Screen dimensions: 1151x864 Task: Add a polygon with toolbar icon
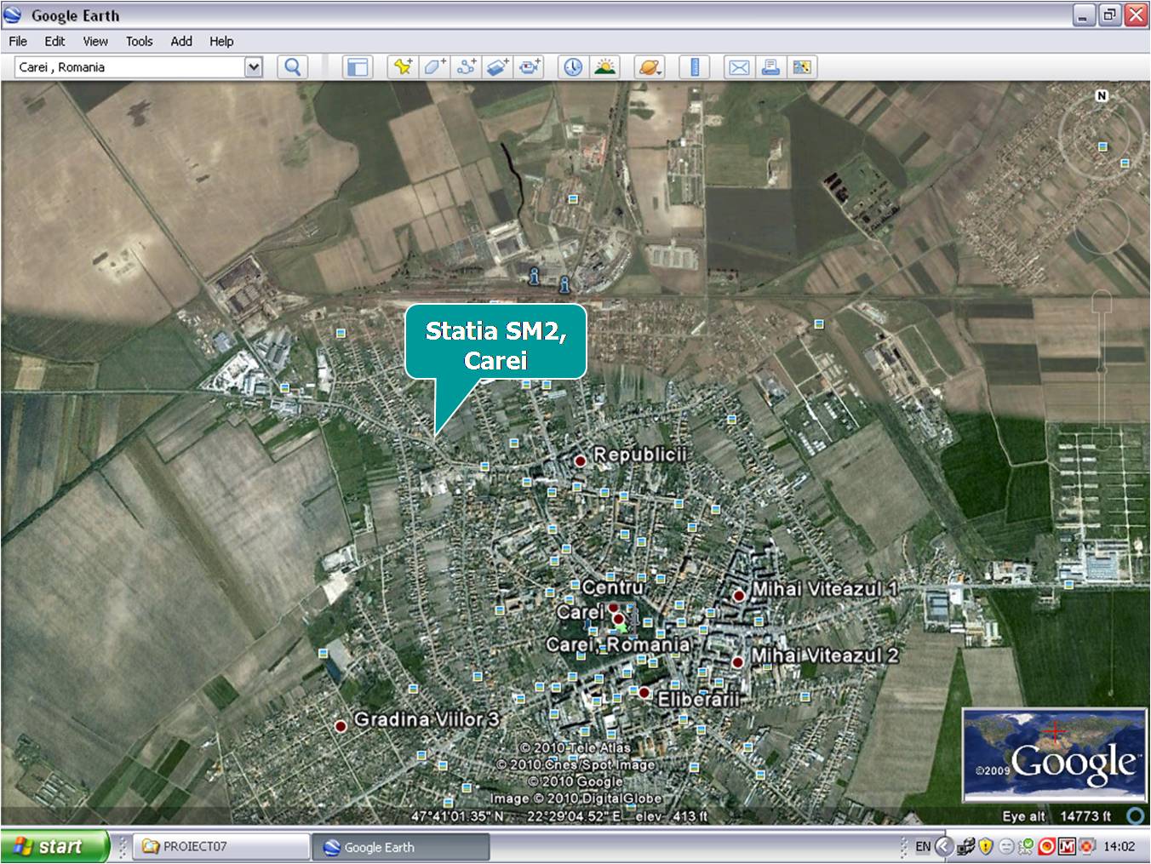434,67
